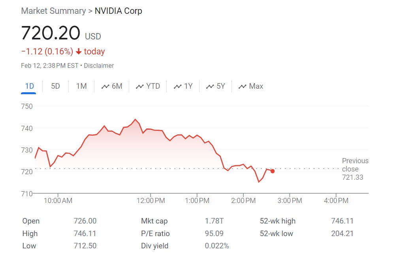
Task: Open the Disclaimer link
Action: 99,66
